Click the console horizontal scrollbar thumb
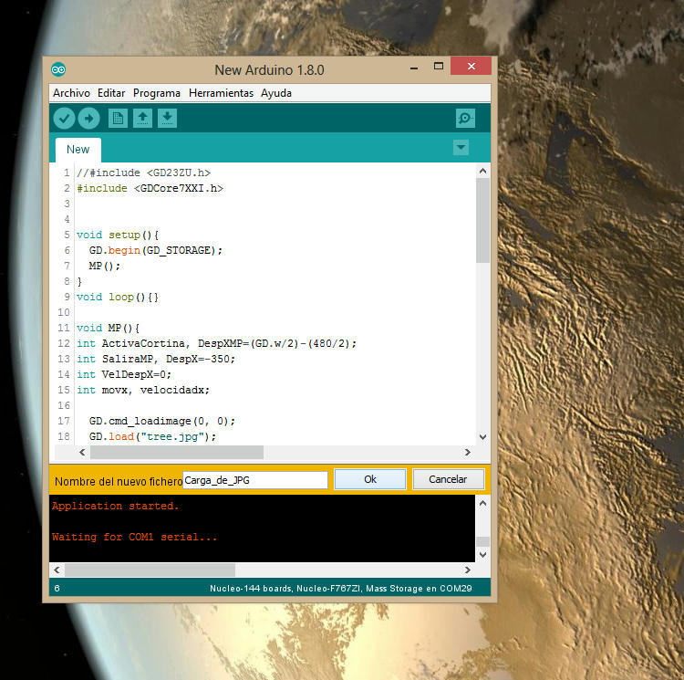This screenshot has height=680, width=684. coord(150,570)
